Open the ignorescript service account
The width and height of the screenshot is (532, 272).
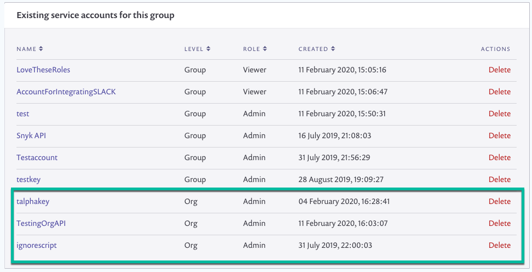tap(37, 246)
